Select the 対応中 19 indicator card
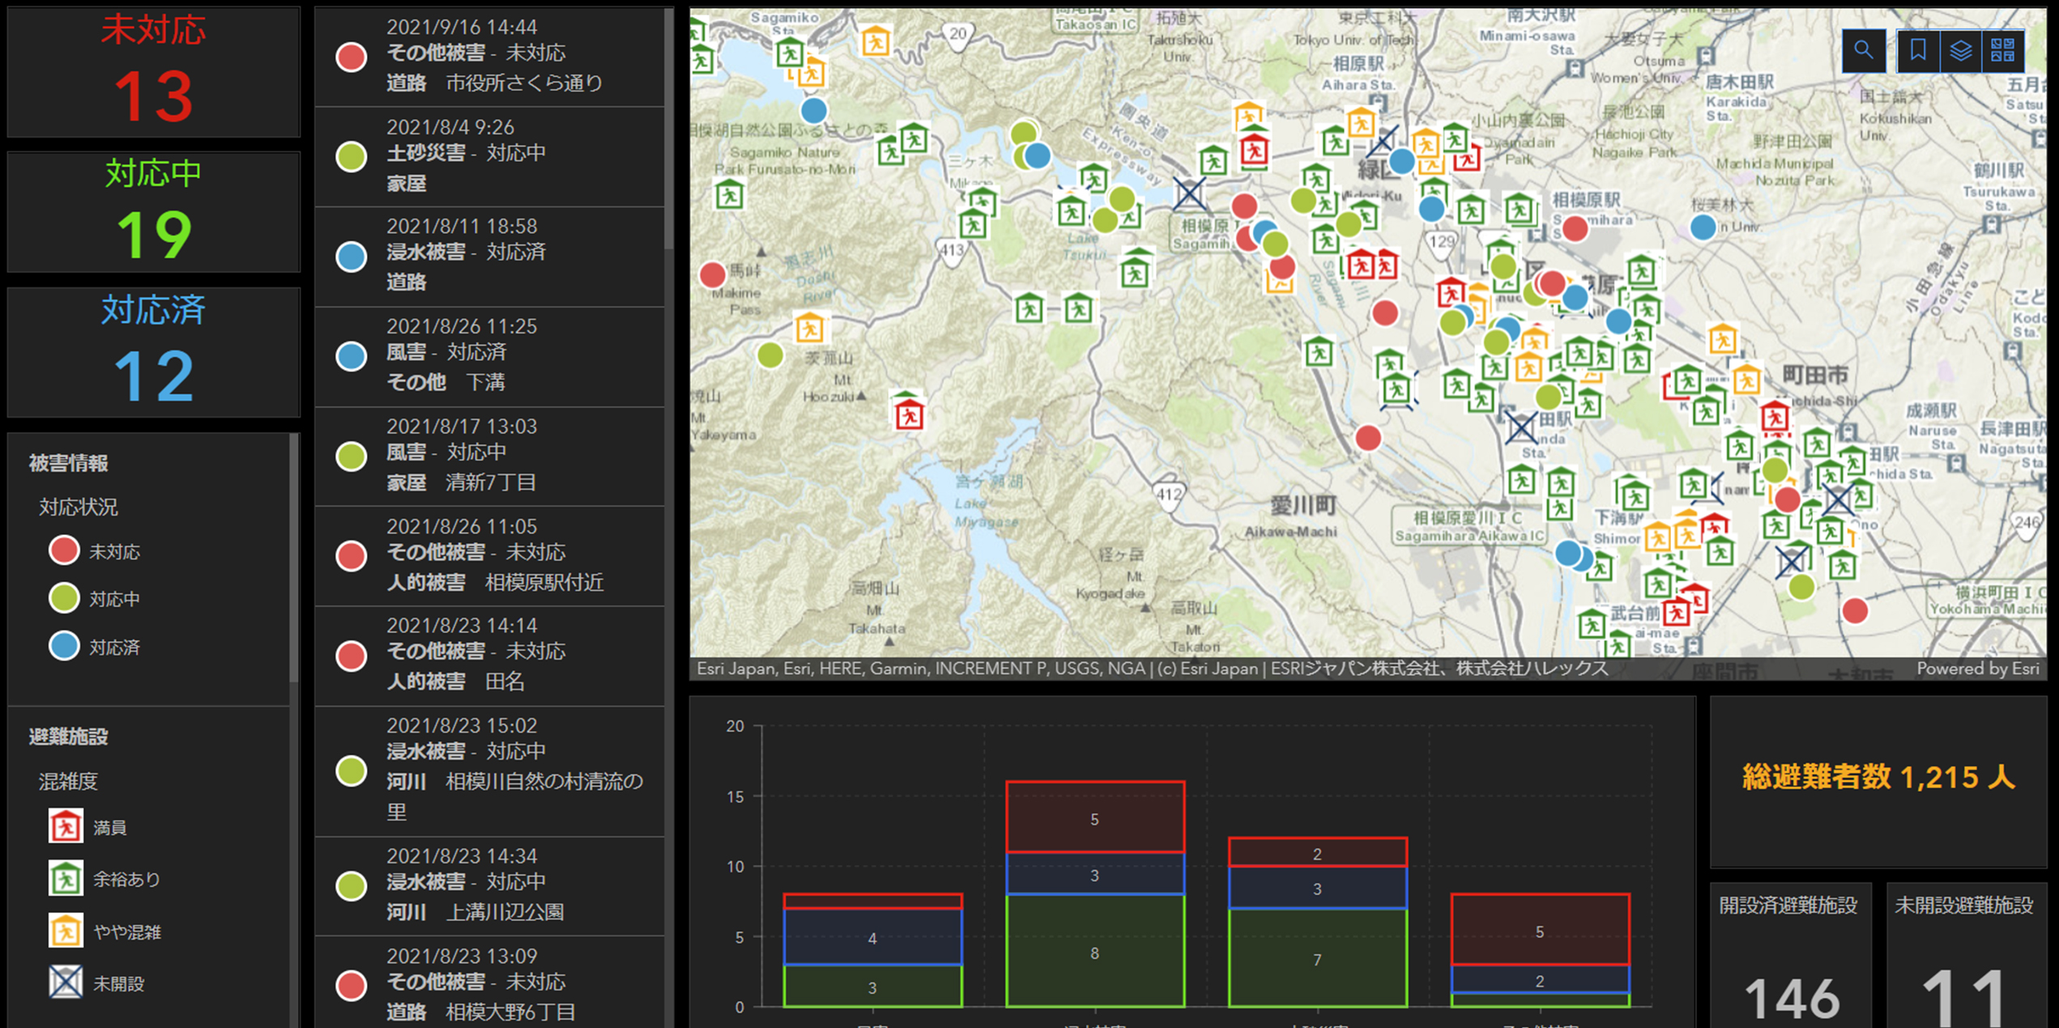The height and width of the screenshot is (1028, 2059). click(x=153, y=212)
